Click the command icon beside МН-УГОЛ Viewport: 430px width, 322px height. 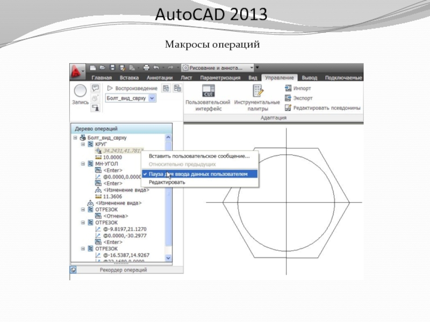coord(90,164)
